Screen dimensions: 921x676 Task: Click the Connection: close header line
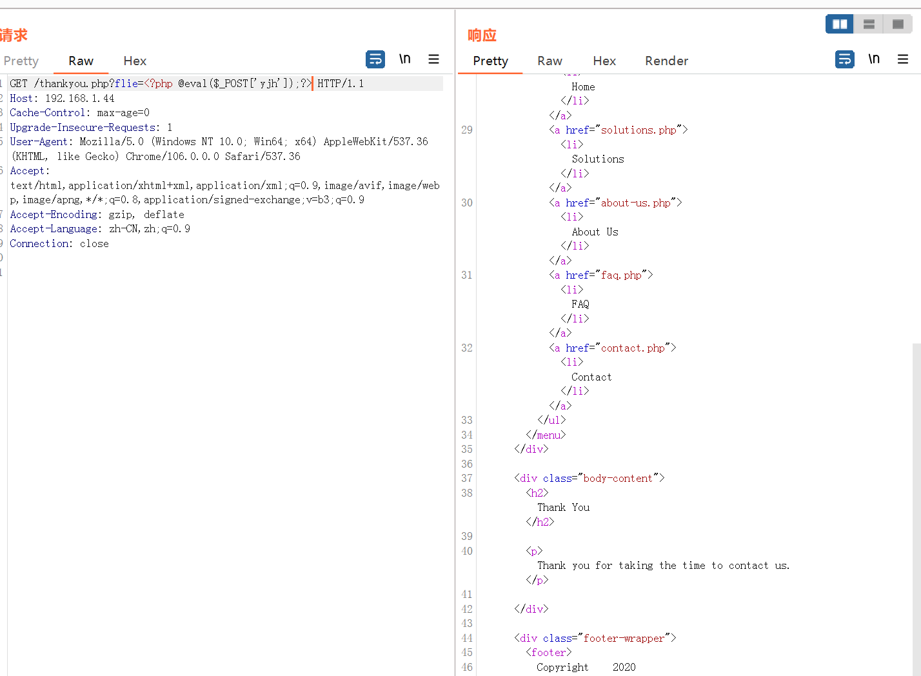click(x=59, y=243)
